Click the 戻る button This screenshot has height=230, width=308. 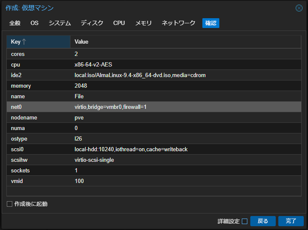263,221
